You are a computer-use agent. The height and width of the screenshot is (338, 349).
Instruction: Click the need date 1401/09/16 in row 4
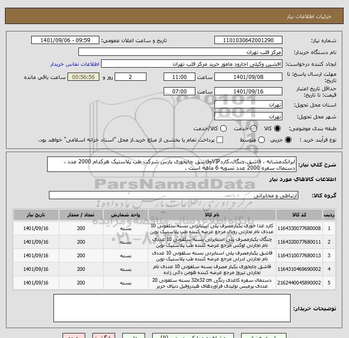[x=36, y=269]
